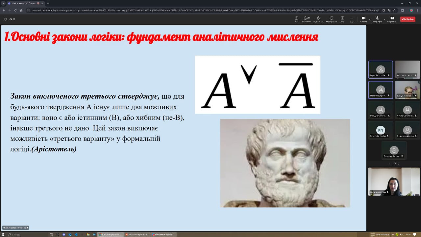Image resolution: width=421 pixels, height=237 pixels.
Task: Open the page translate icon in address bar
Action: [x=389, y=10]
